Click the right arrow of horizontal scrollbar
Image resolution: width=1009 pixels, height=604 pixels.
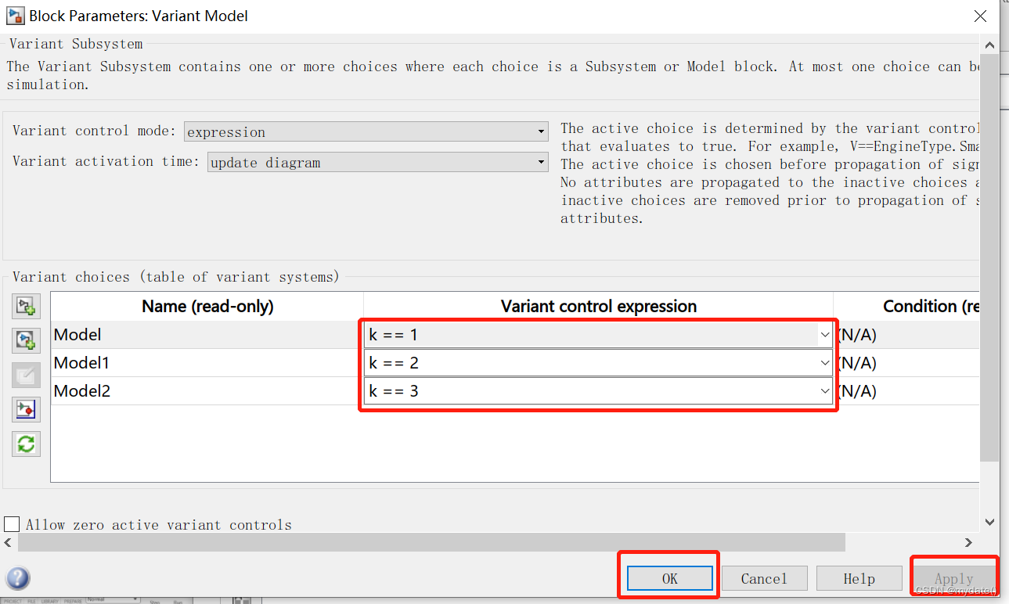coord(968,542)
